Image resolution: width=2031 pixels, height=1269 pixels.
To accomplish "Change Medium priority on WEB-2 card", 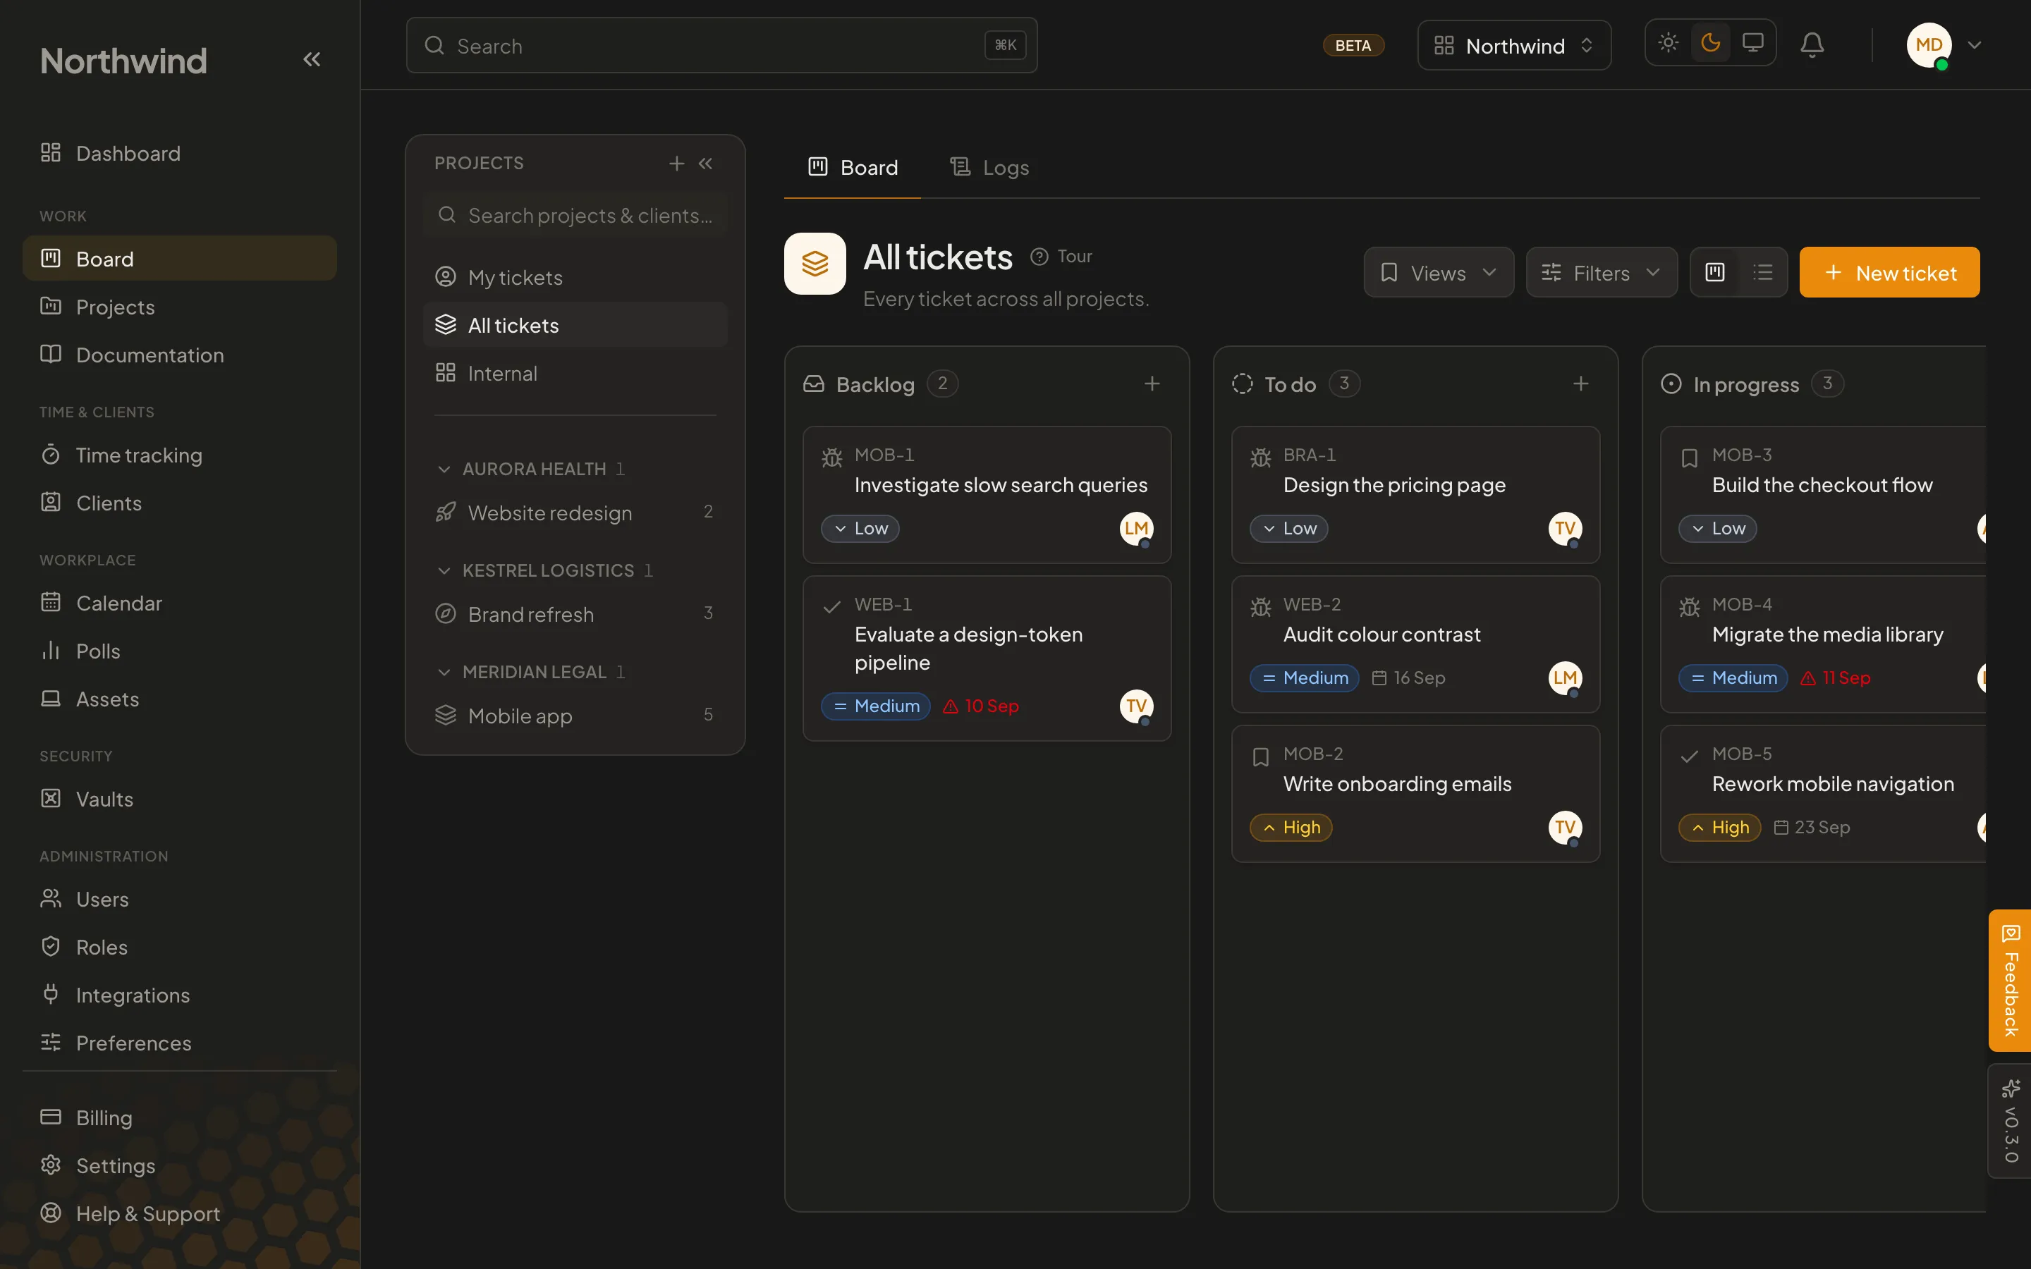I will tap(1304, 678).
